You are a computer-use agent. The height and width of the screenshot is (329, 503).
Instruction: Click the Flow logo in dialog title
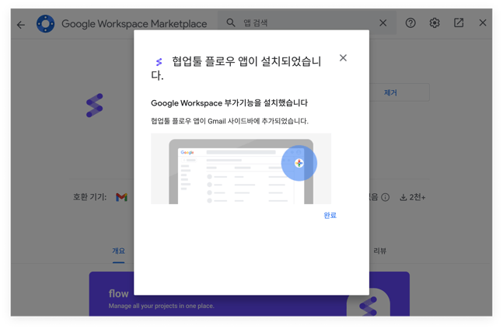click(159, 62)
